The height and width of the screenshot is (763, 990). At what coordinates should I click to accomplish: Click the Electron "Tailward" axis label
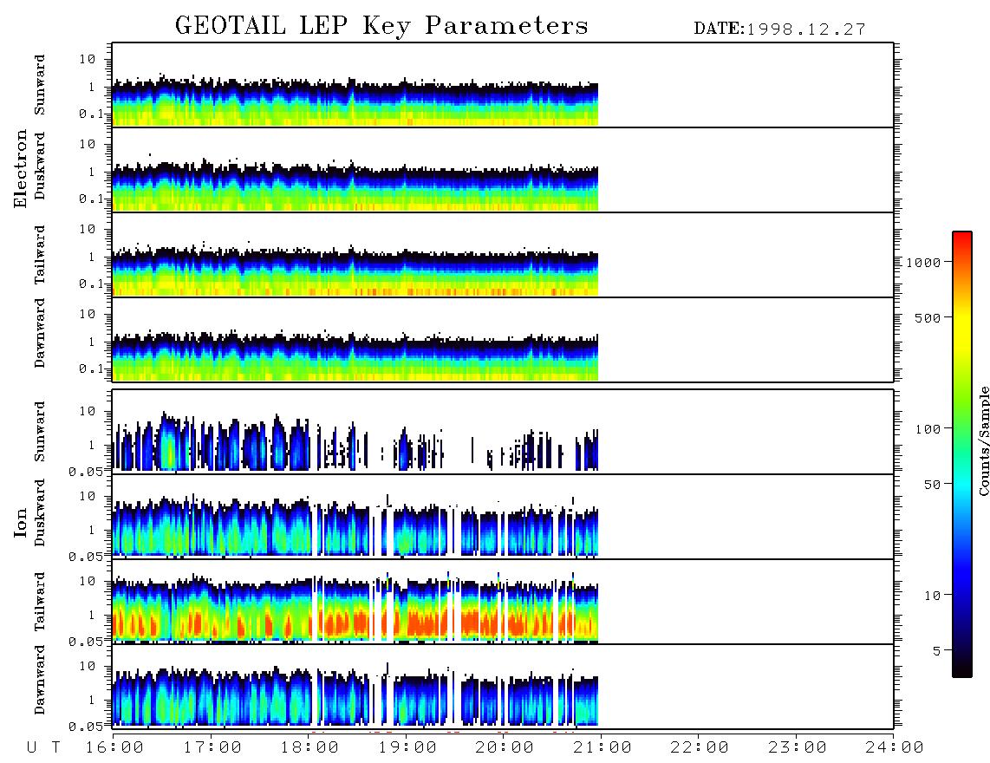click(40, 254)
